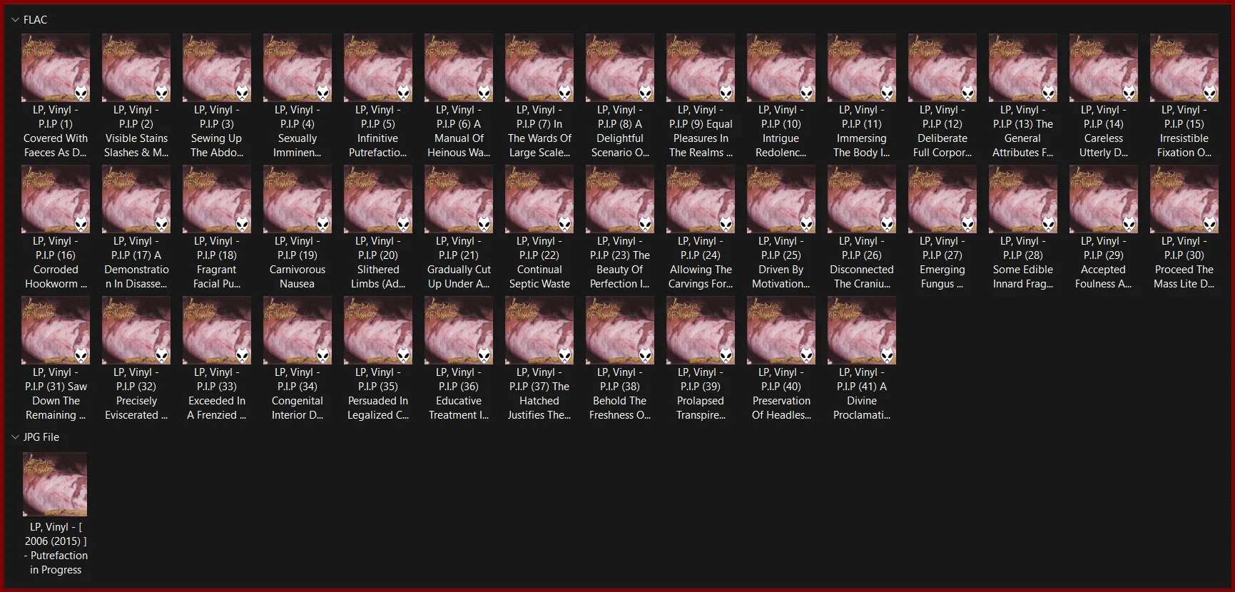Click the 'P.I.P (6) A Manual Of Heinous' filename
This screenshot has height=592, width=1235.
point(459,131)
